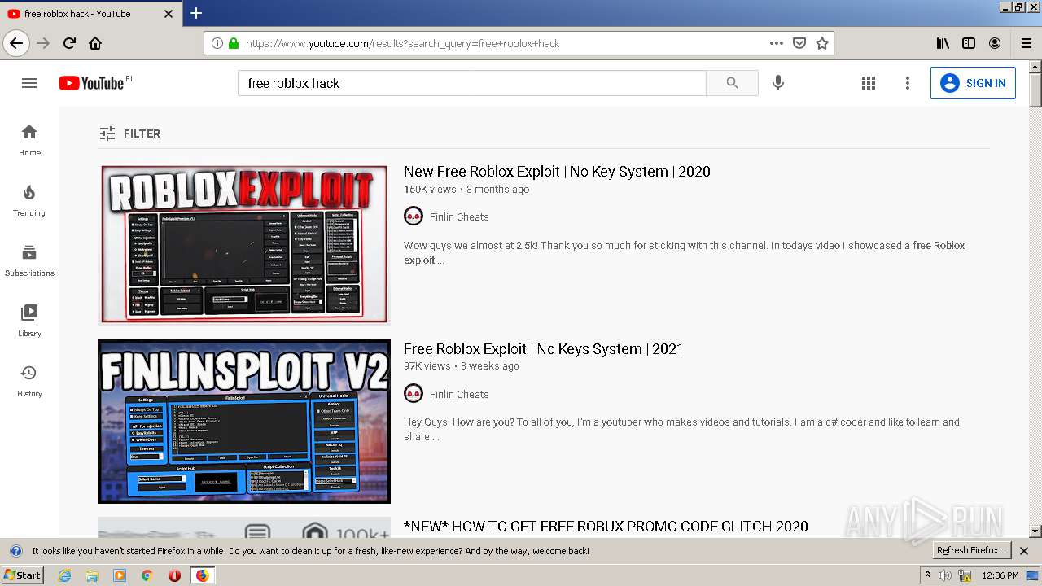The image size is (1042, 586).
Task: Open the YouTube guide hamburger menu
Action: [x=29, y=83]
